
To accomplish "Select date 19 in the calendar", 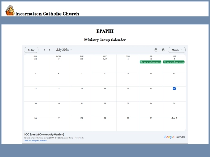I will [x=35, y=104].
